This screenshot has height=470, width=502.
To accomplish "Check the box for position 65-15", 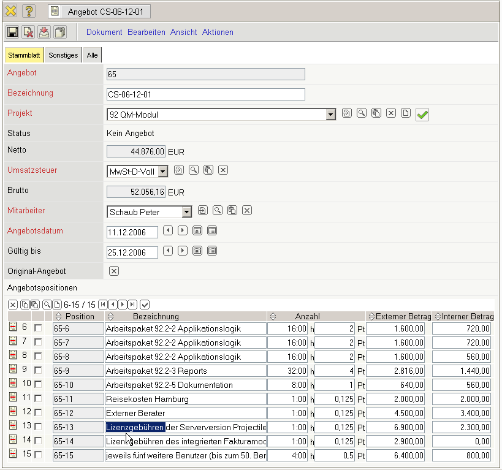I will click(x=38, y=455).
